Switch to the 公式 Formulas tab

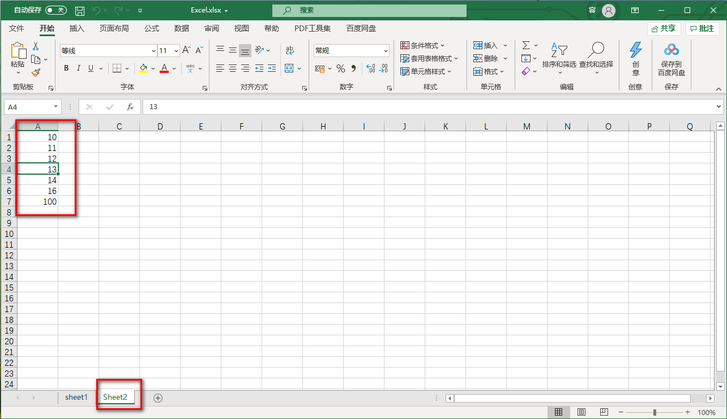(152, 28)
